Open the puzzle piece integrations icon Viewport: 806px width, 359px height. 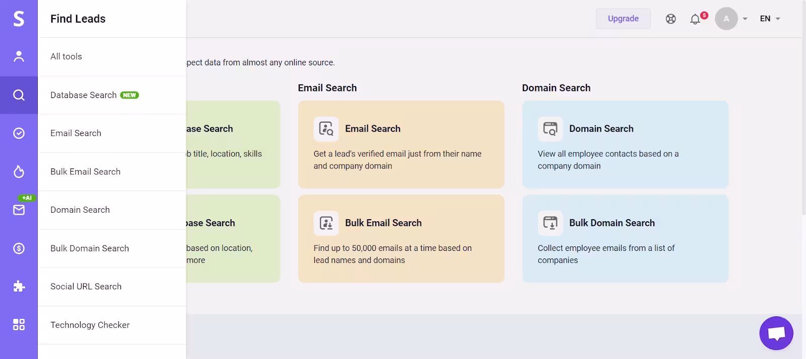(19, 287)
